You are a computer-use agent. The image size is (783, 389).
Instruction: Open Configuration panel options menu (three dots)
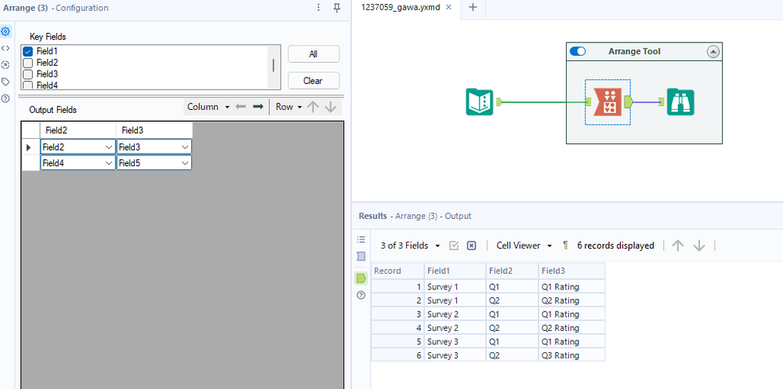[318, 8]
